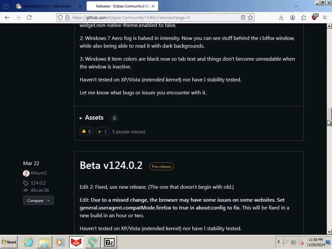Image resolution: width=332 pixels, height=249 pixels.
Task: Click the site security padlock icon
Action: coord(67,18)
